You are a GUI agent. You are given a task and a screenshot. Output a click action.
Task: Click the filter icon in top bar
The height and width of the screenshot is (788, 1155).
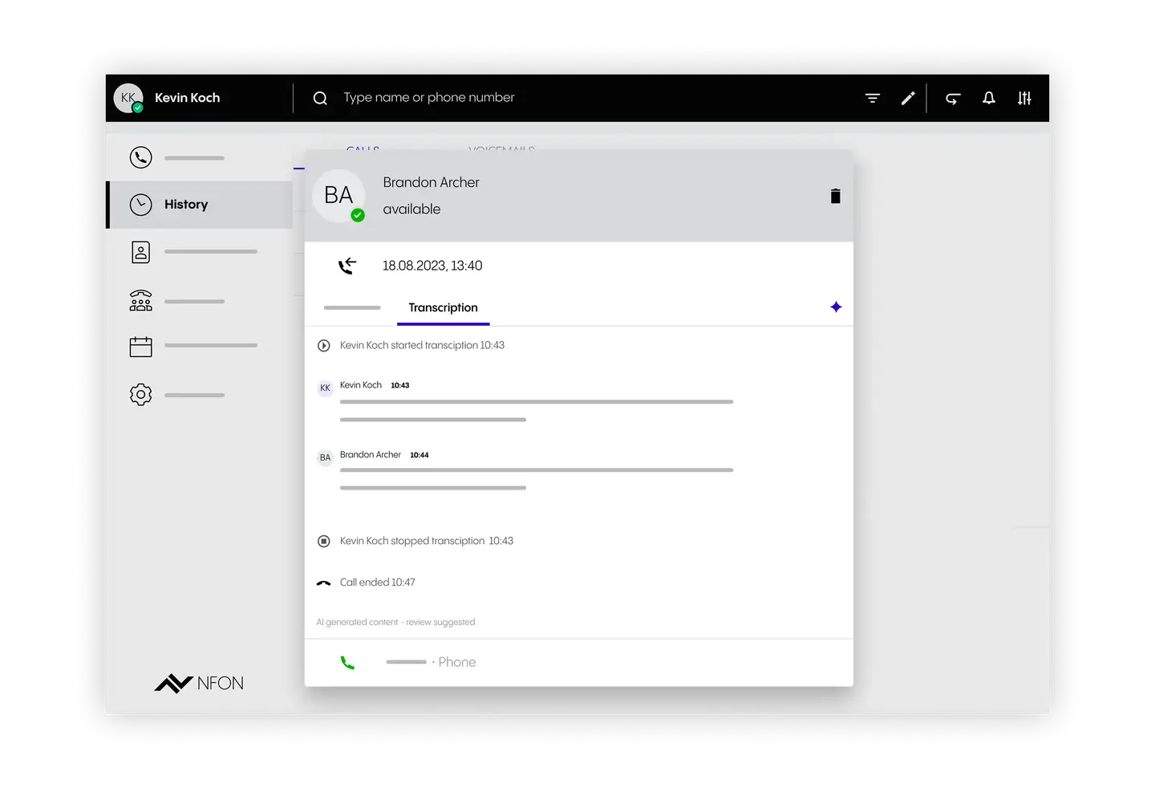pyautogui.click(x=873, y=98)
